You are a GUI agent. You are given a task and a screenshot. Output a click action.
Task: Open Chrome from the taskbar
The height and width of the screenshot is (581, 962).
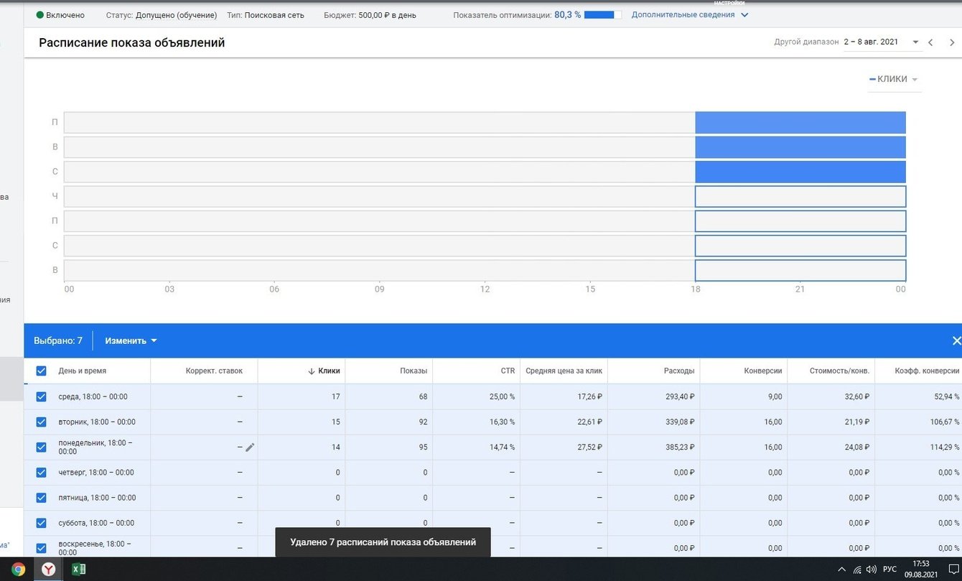[19, 570]
